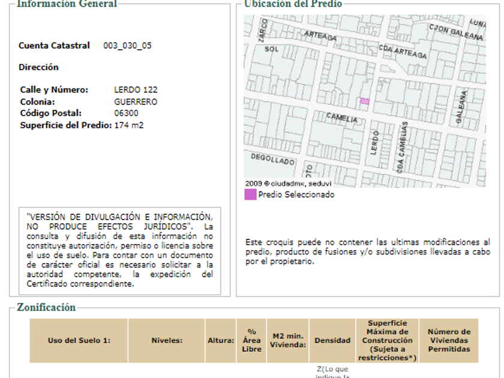Click the CAMELIA street label on the map
The image size is (504, 378).
click(x=341, y=118)
